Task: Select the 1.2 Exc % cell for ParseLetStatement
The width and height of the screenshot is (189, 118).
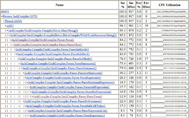Action: [139, 73]
